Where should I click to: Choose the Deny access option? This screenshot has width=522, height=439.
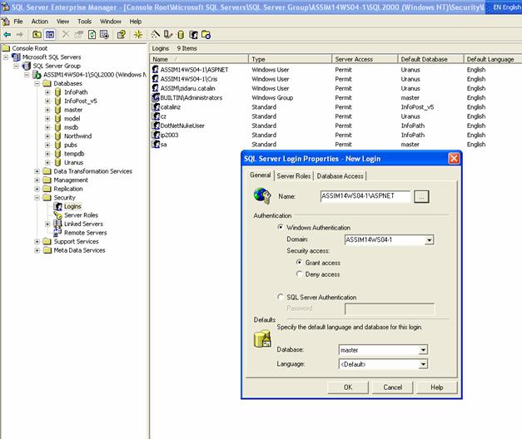click(300, 274)
